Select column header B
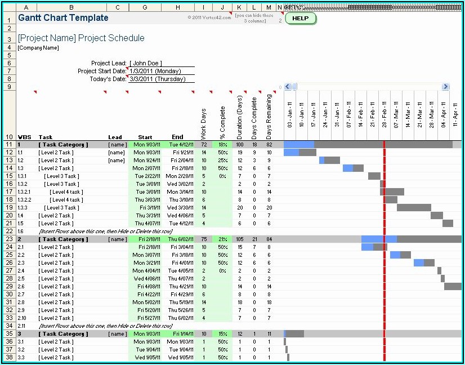Viewport: 465px width, 365px height. 71,7
